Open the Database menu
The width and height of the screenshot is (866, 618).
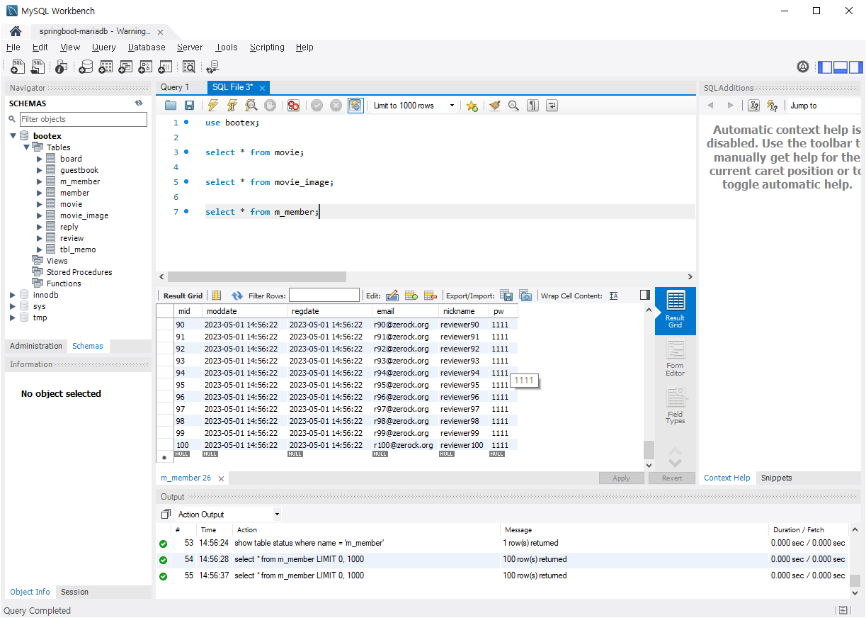pos(147,47)
